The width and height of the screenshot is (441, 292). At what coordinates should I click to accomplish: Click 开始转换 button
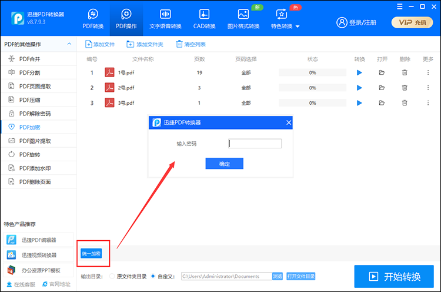394,277
